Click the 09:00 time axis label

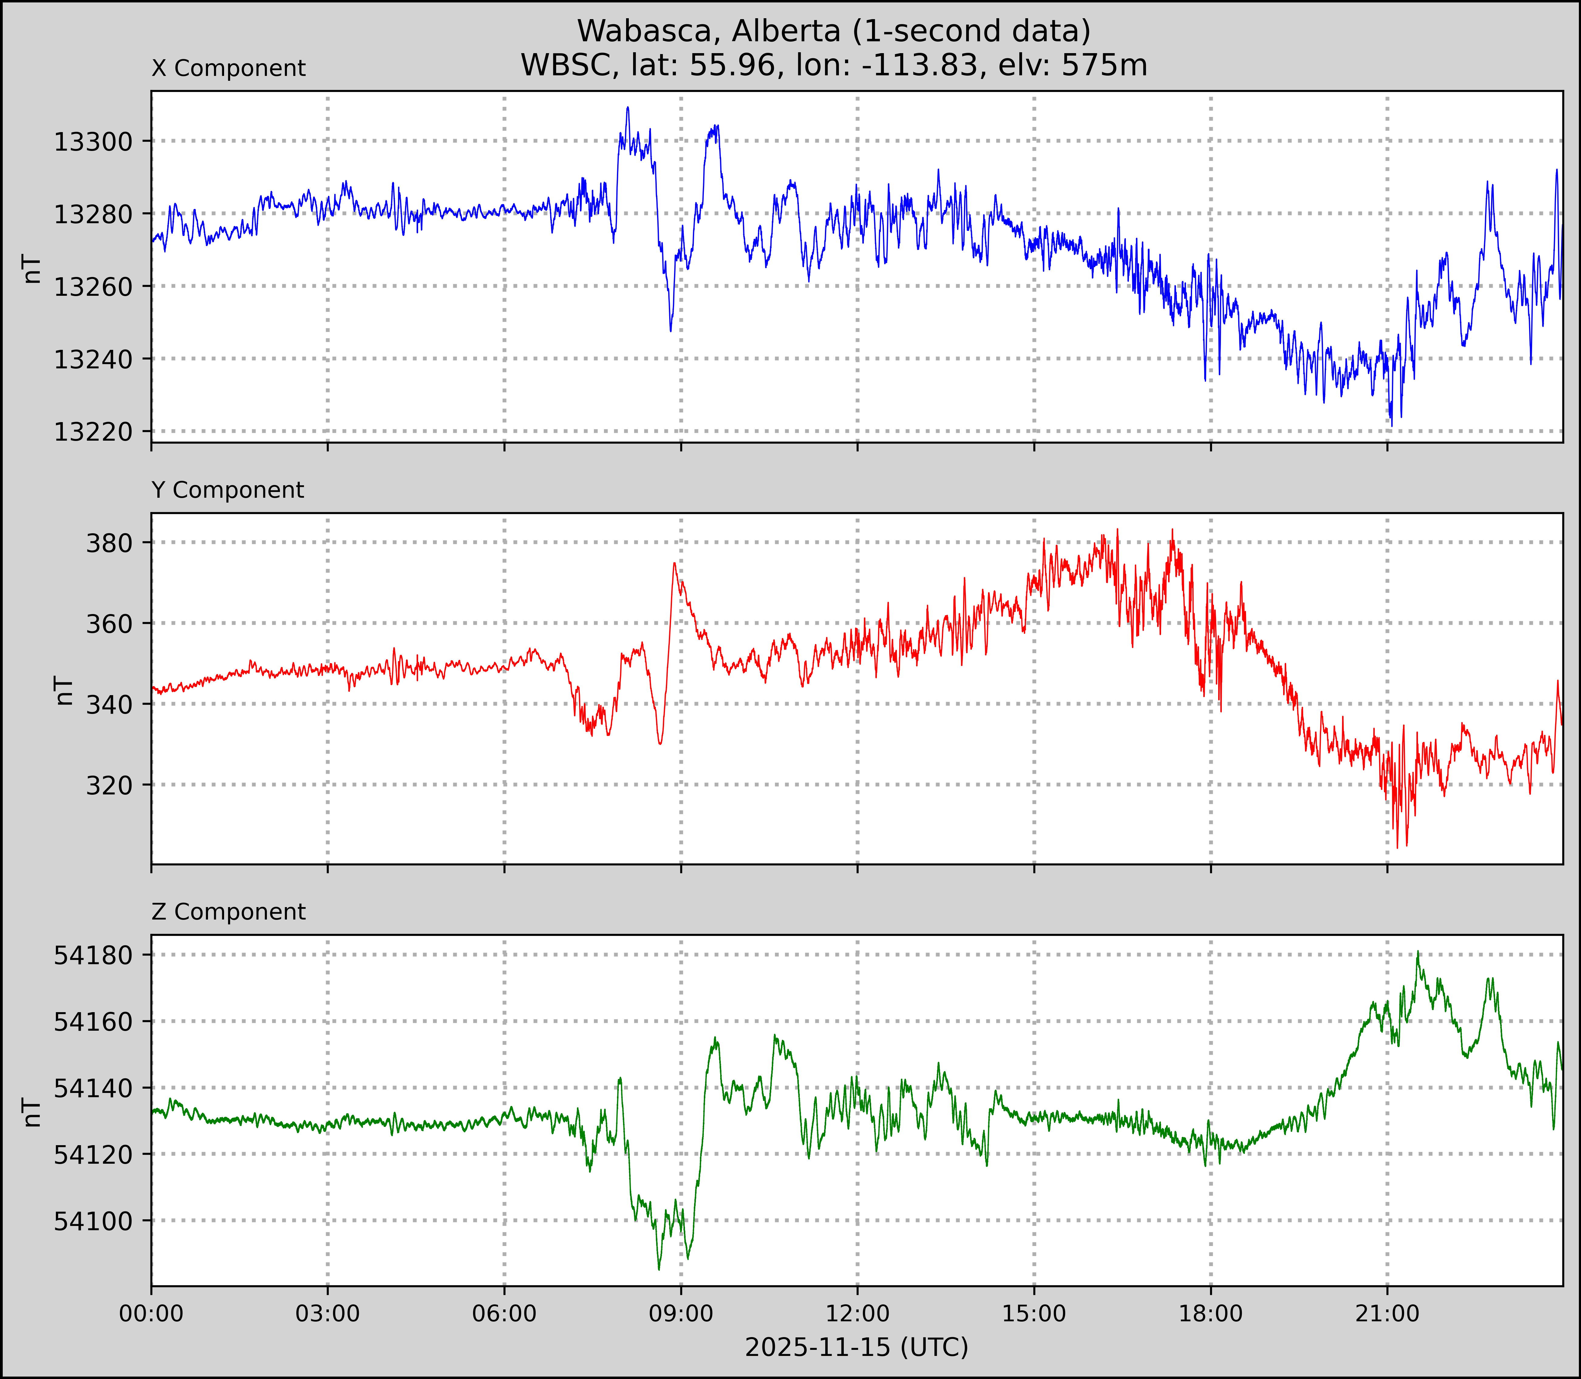(x=681, y=1314)
